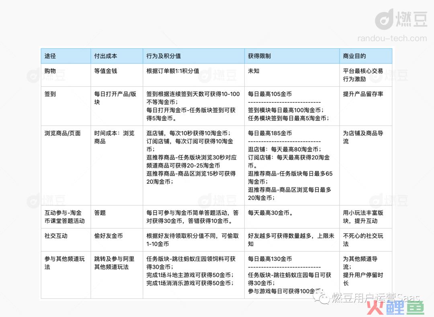Click the '每日最高130金币' text
This screenshot has height=317, width=434.
(270, 259)
